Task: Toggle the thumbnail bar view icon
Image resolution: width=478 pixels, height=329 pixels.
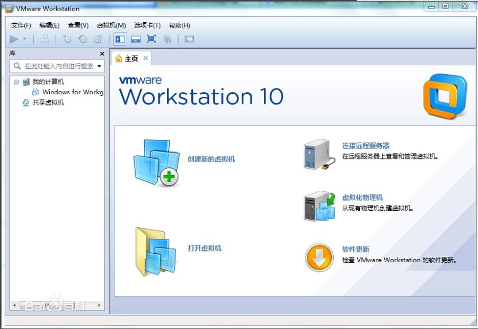Action: coord(136,39)
